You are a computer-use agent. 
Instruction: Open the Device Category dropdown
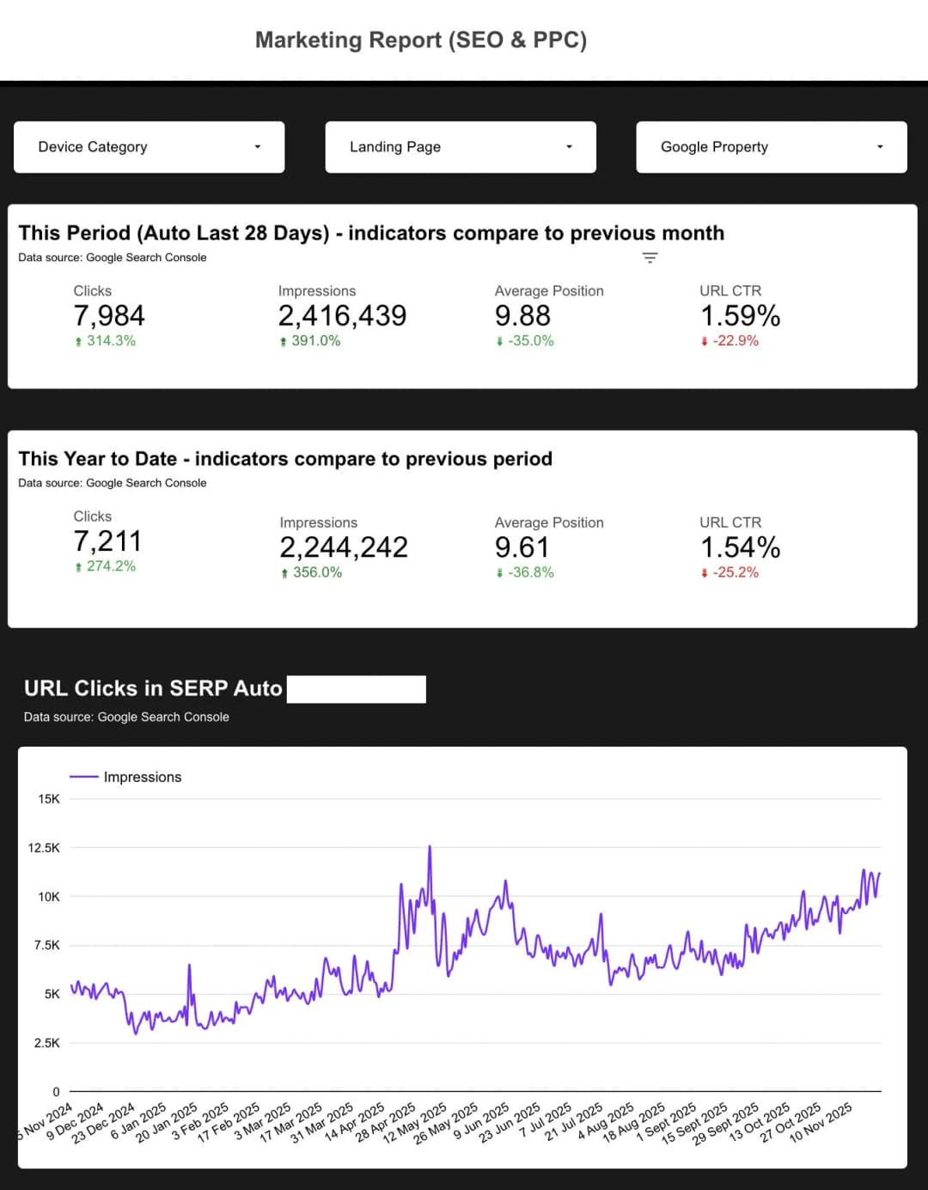[x=256, y=147]
